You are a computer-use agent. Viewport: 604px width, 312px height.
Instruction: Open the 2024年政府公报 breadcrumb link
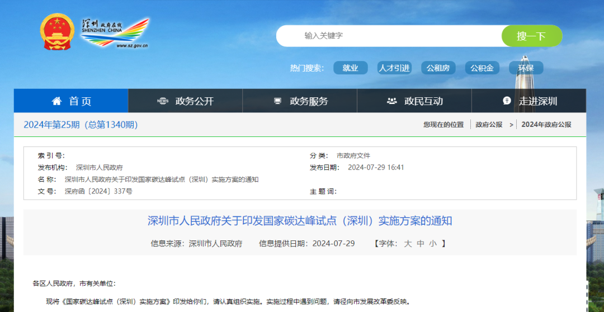[546, 125]
